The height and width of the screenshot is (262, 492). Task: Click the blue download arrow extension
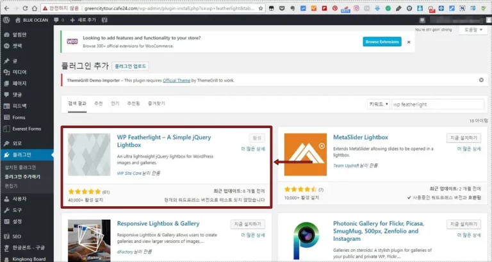[x=377, y=8]
